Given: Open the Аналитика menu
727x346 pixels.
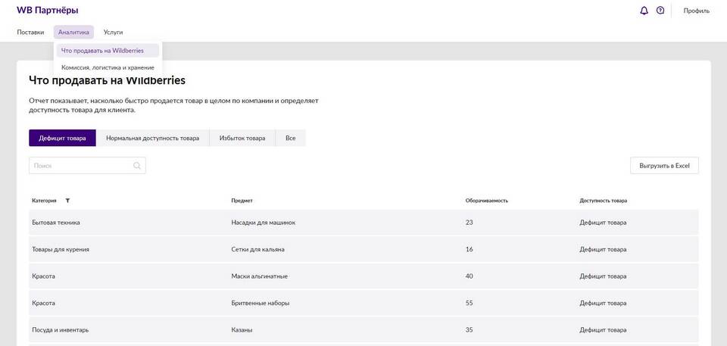Looking at the screenshot, I should pyautogui.click(x=73, y=33).
